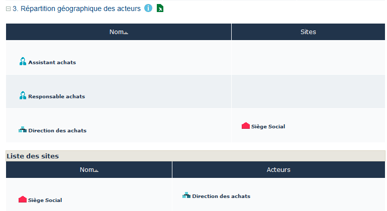
Task: Open the Assistant achats actor link
Action: (x=52, y=62)
